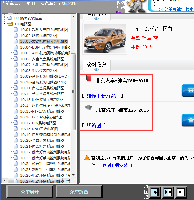Click the tree vertical scrollbar thumb
This screenshot has width=194, height=200.
[73, 92]
